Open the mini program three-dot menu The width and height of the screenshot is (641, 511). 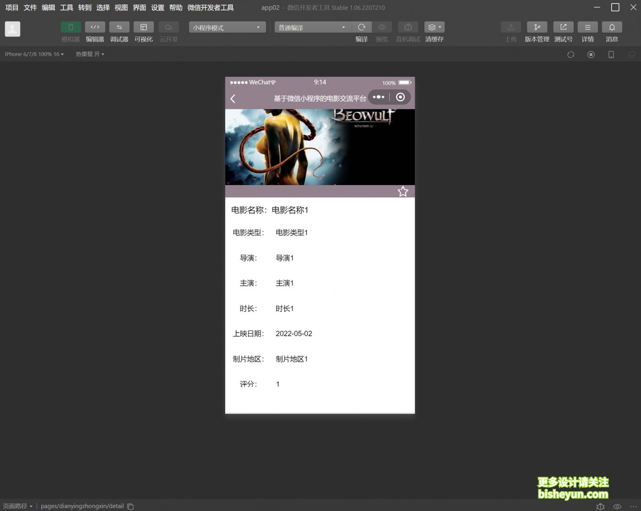pyautogui.click(x=379, y=97)
